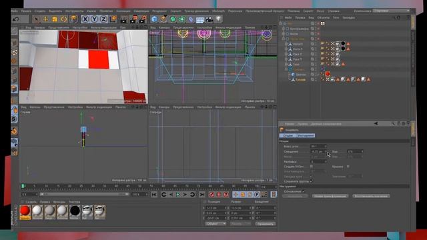Click render to picture viewer icon
The width and height of the screenshot is (427, 240).
tap(133, 19)
